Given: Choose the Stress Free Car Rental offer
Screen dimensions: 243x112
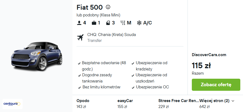Looking at the screenshot, I should point(179,104).
